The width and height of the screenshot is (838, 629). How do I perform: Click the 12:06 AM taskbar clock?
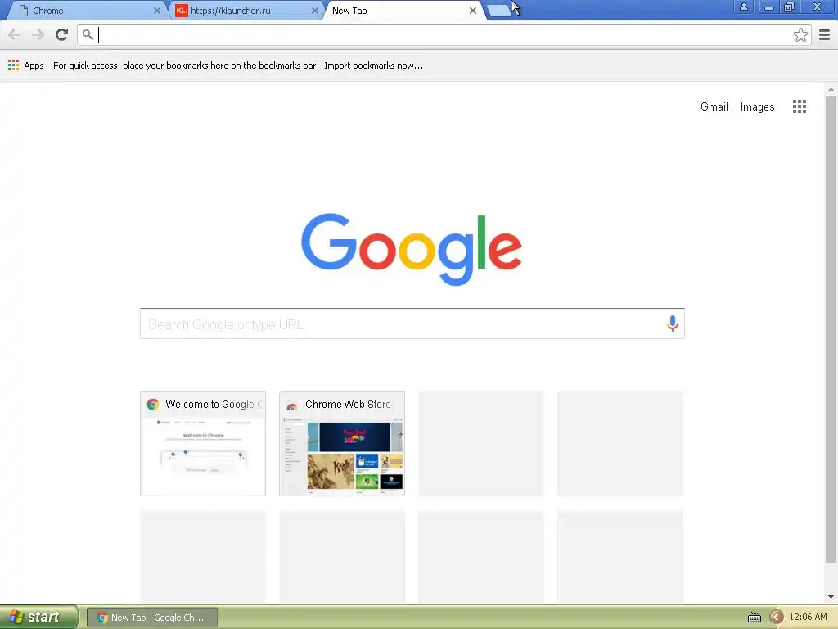(x=808, y=617)
